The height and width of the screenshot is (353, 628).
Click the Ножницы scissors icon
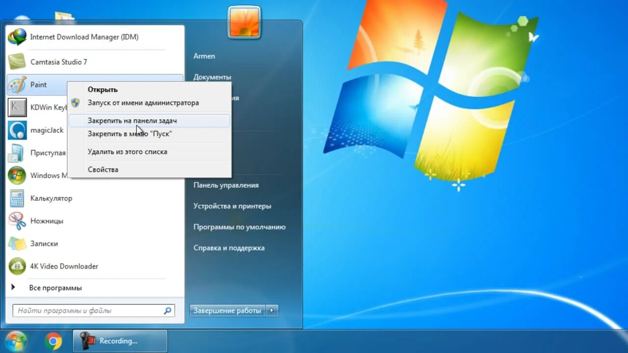tap(17, 221)
